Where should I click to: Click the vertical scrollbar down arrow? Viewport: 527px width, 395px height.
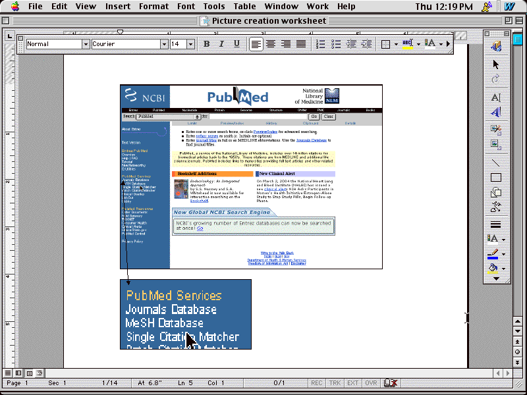tap(518, 331)
